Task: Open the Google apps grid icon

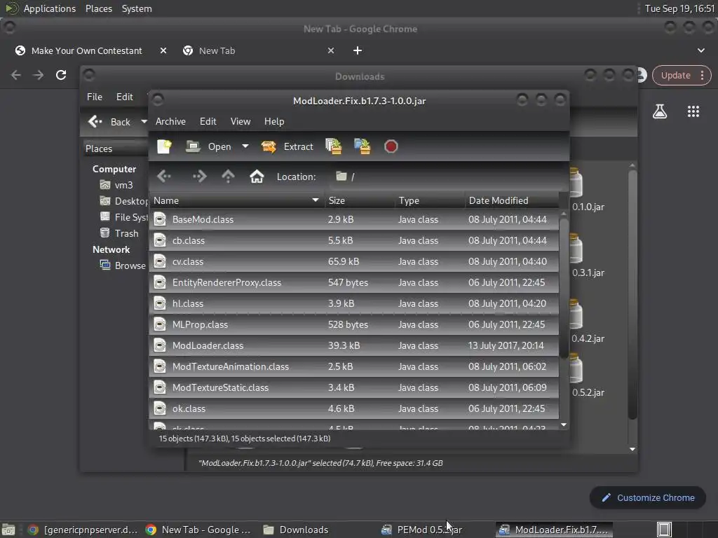Action: point(693,111)
